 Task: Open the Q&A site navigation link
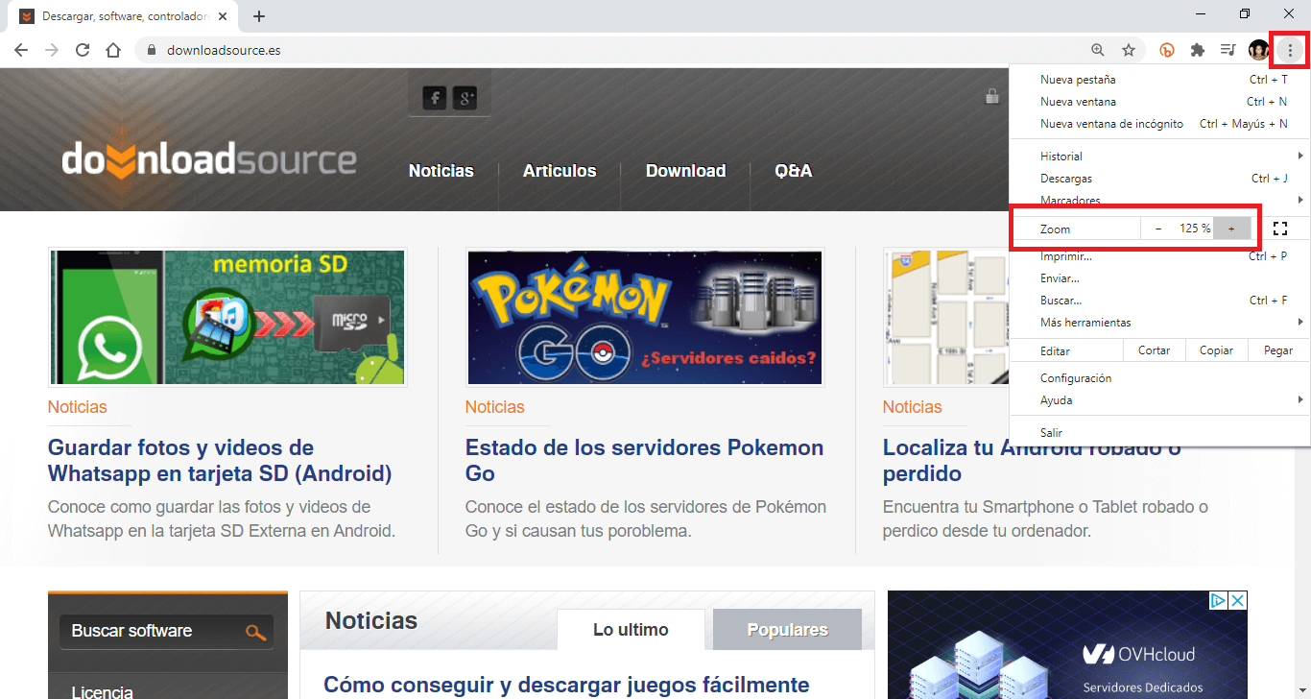point(794,171)
